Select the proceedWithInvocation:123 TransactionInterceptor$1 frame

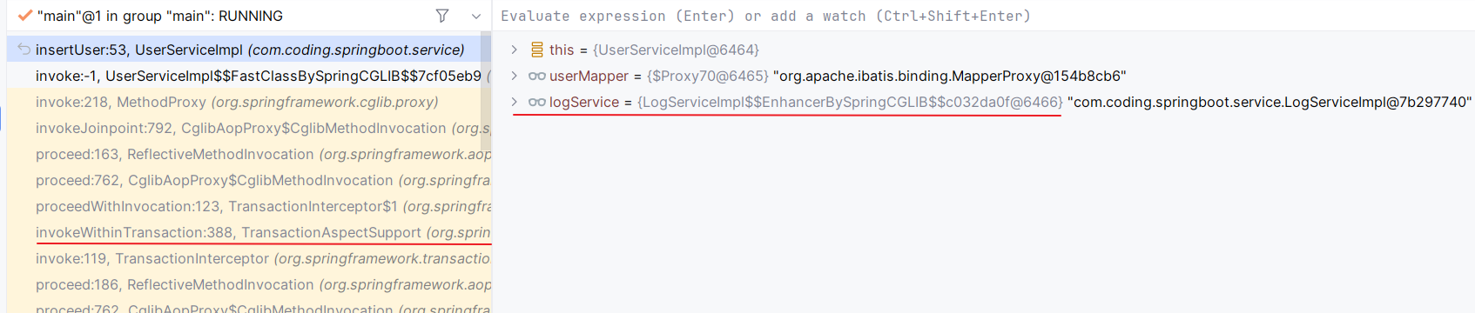(x=249, y=206)
